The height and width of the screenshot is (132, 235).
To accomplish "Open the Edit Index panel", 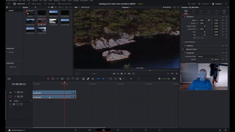I will [50, 4].
